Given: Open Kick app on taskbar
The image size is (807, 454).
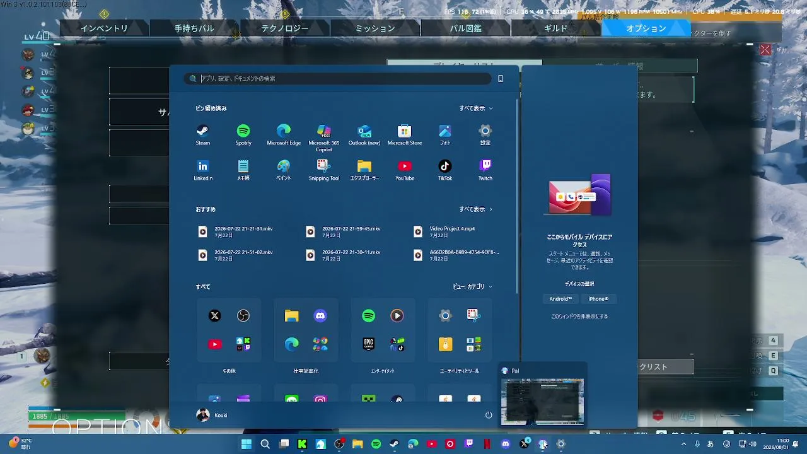Looking at the screenshot, I should pos(302,444).
